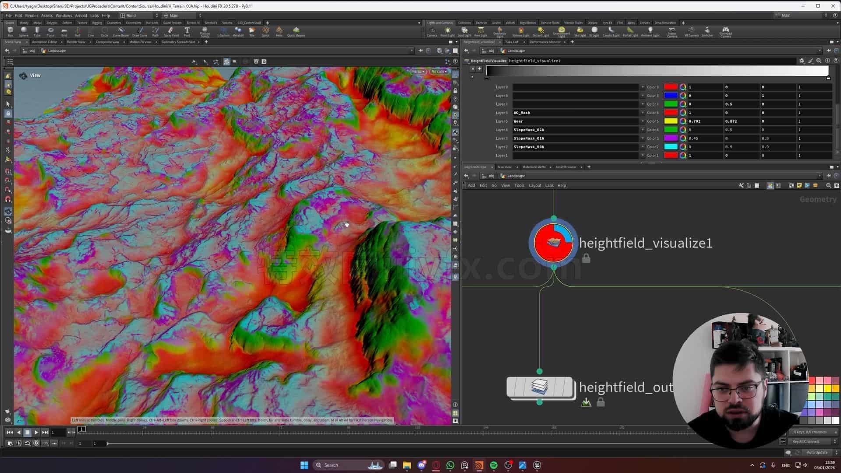The width and height of the screenshot is (841, 473).
Task: Select the Sphere shelf tool
Action: [24, 32]
